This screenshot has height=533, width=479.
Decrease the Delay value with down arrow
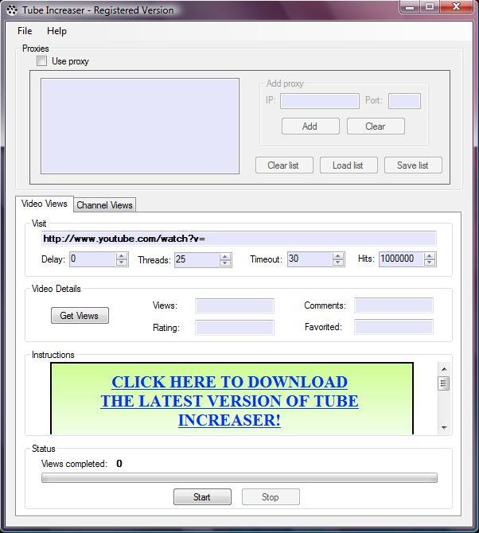click(x=122, y=263)
